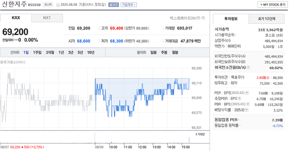Image resolution: width=289 pixels, height=151 pixels.
Task: Open help icon beside 넥스트레이드(NXT)
Action: tap(203, 18)
